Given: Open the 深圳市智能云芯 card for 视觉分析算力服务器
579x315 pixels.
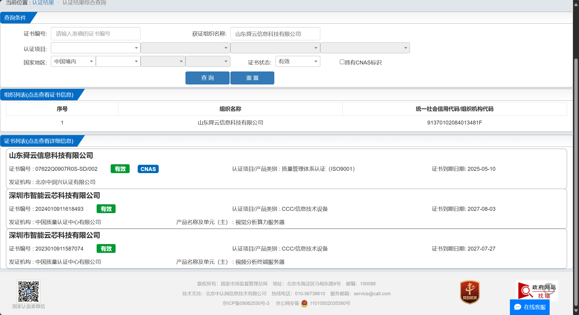Looking at the screenshot, I should point(287,209).
